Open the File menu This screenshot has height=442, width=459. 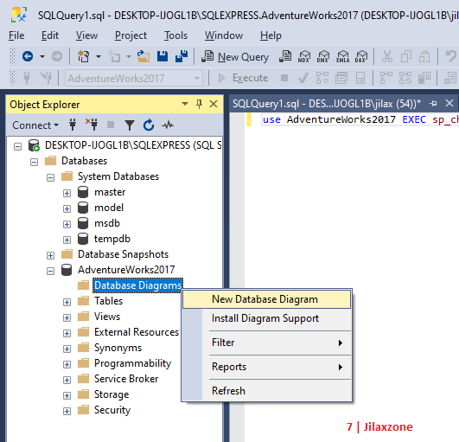tap(16, 35)
